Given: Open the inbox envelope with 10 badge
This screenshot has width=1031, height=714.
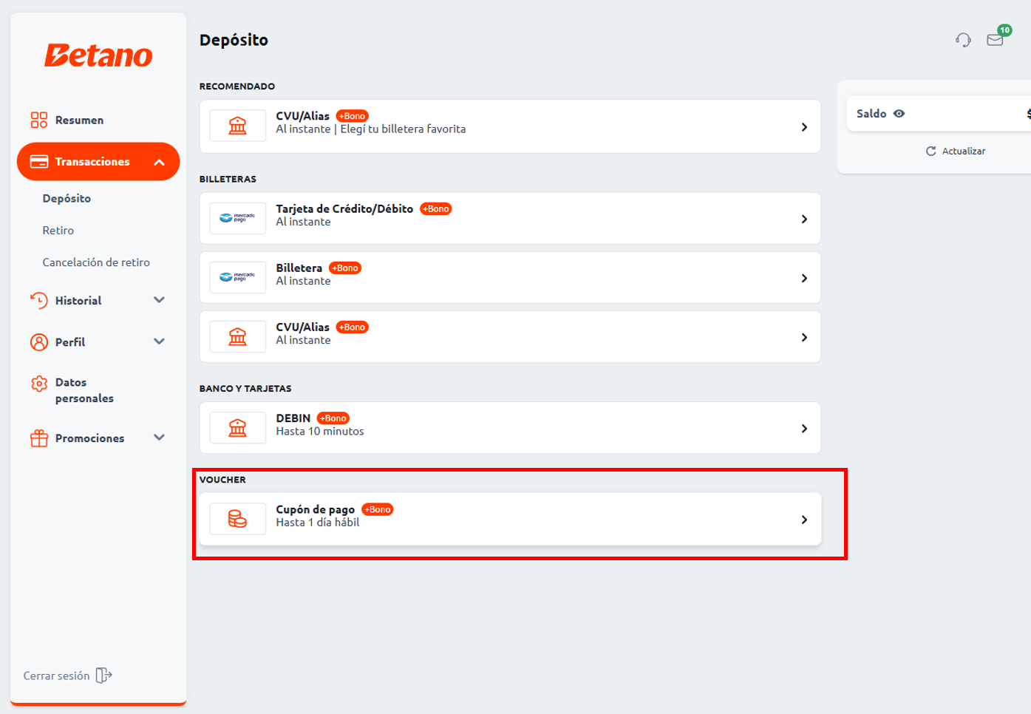Looking at the screenshot, I should point(995,40).
